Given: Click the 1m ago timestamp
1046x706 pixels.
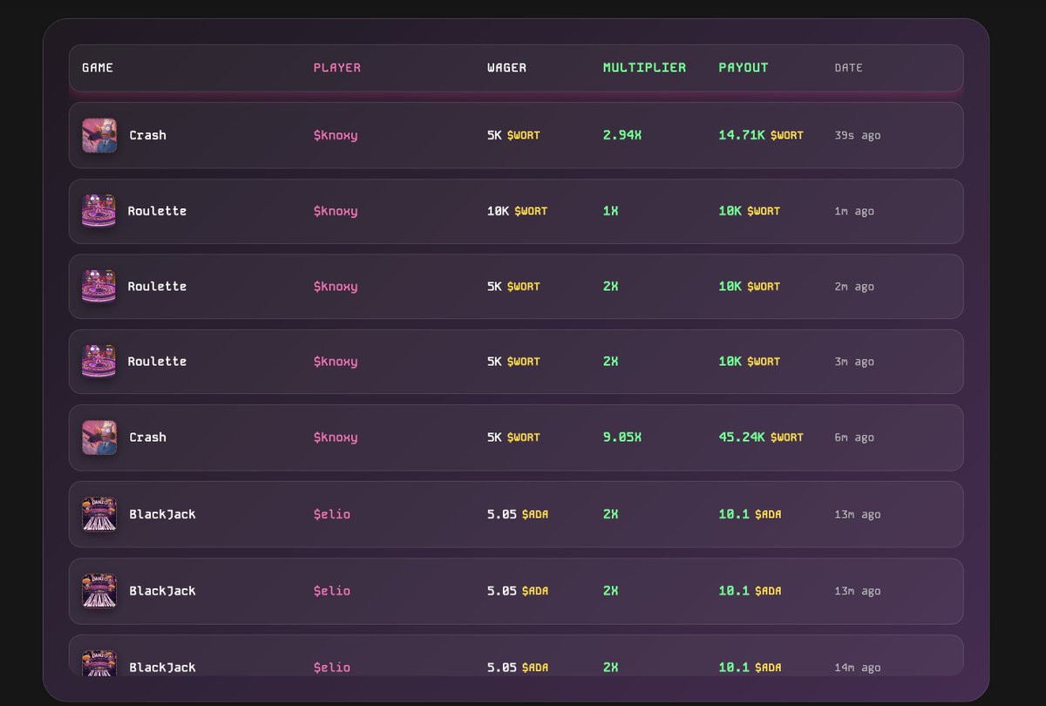Looking at the screenshot, I should pos(854,211).
